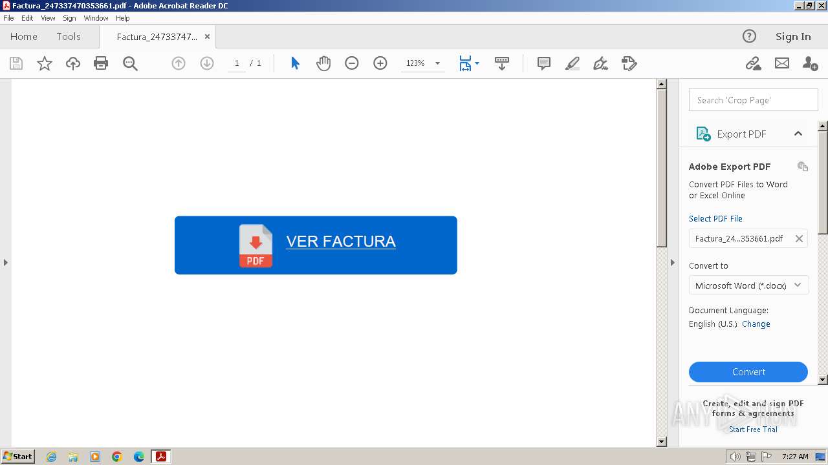Activate the Selection arrow tool
828x465 pixels.
click(295, 63)
